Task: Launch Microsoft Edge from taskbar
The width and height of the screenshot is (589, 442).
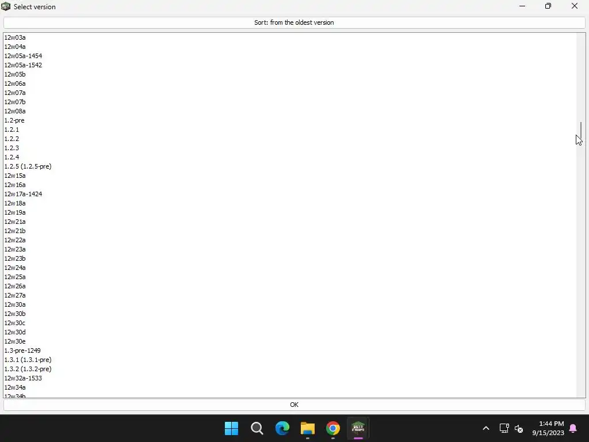Action: coord(282,428)
